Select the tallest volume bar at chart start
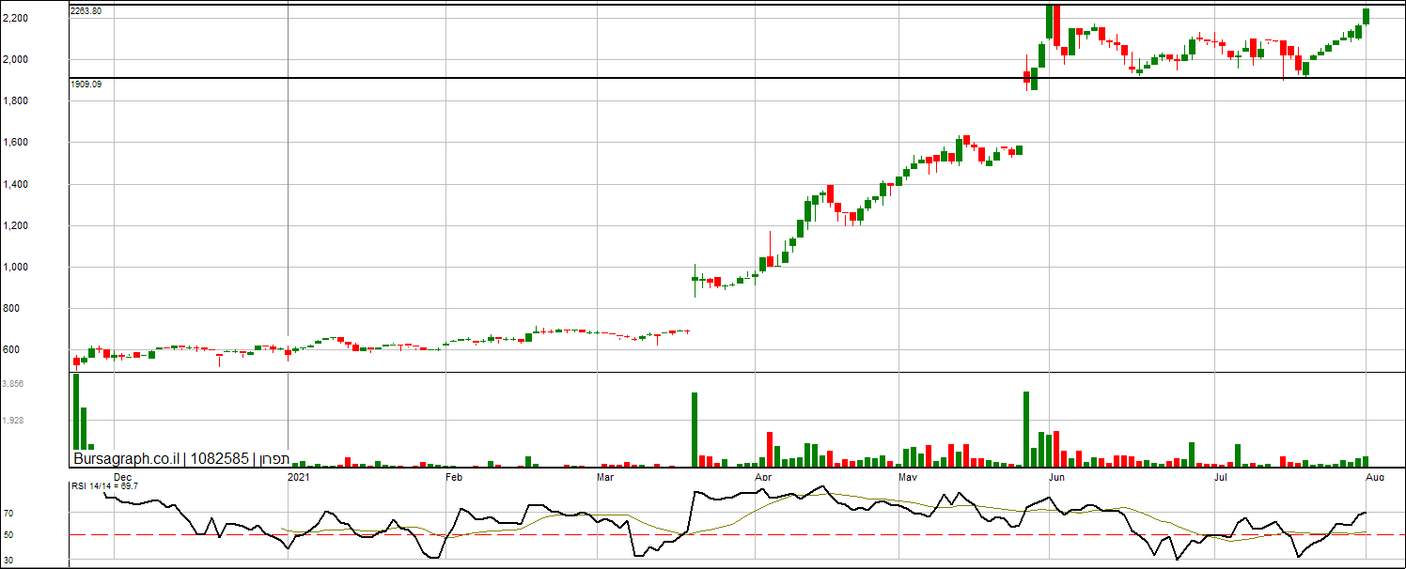 [76, 411]
